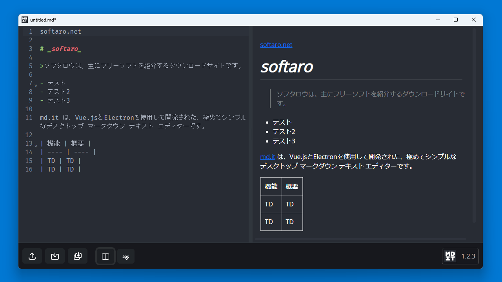Screen dimensions: 502x282
Task: Click the blockquote text in the preview
Action: (371, 99)
